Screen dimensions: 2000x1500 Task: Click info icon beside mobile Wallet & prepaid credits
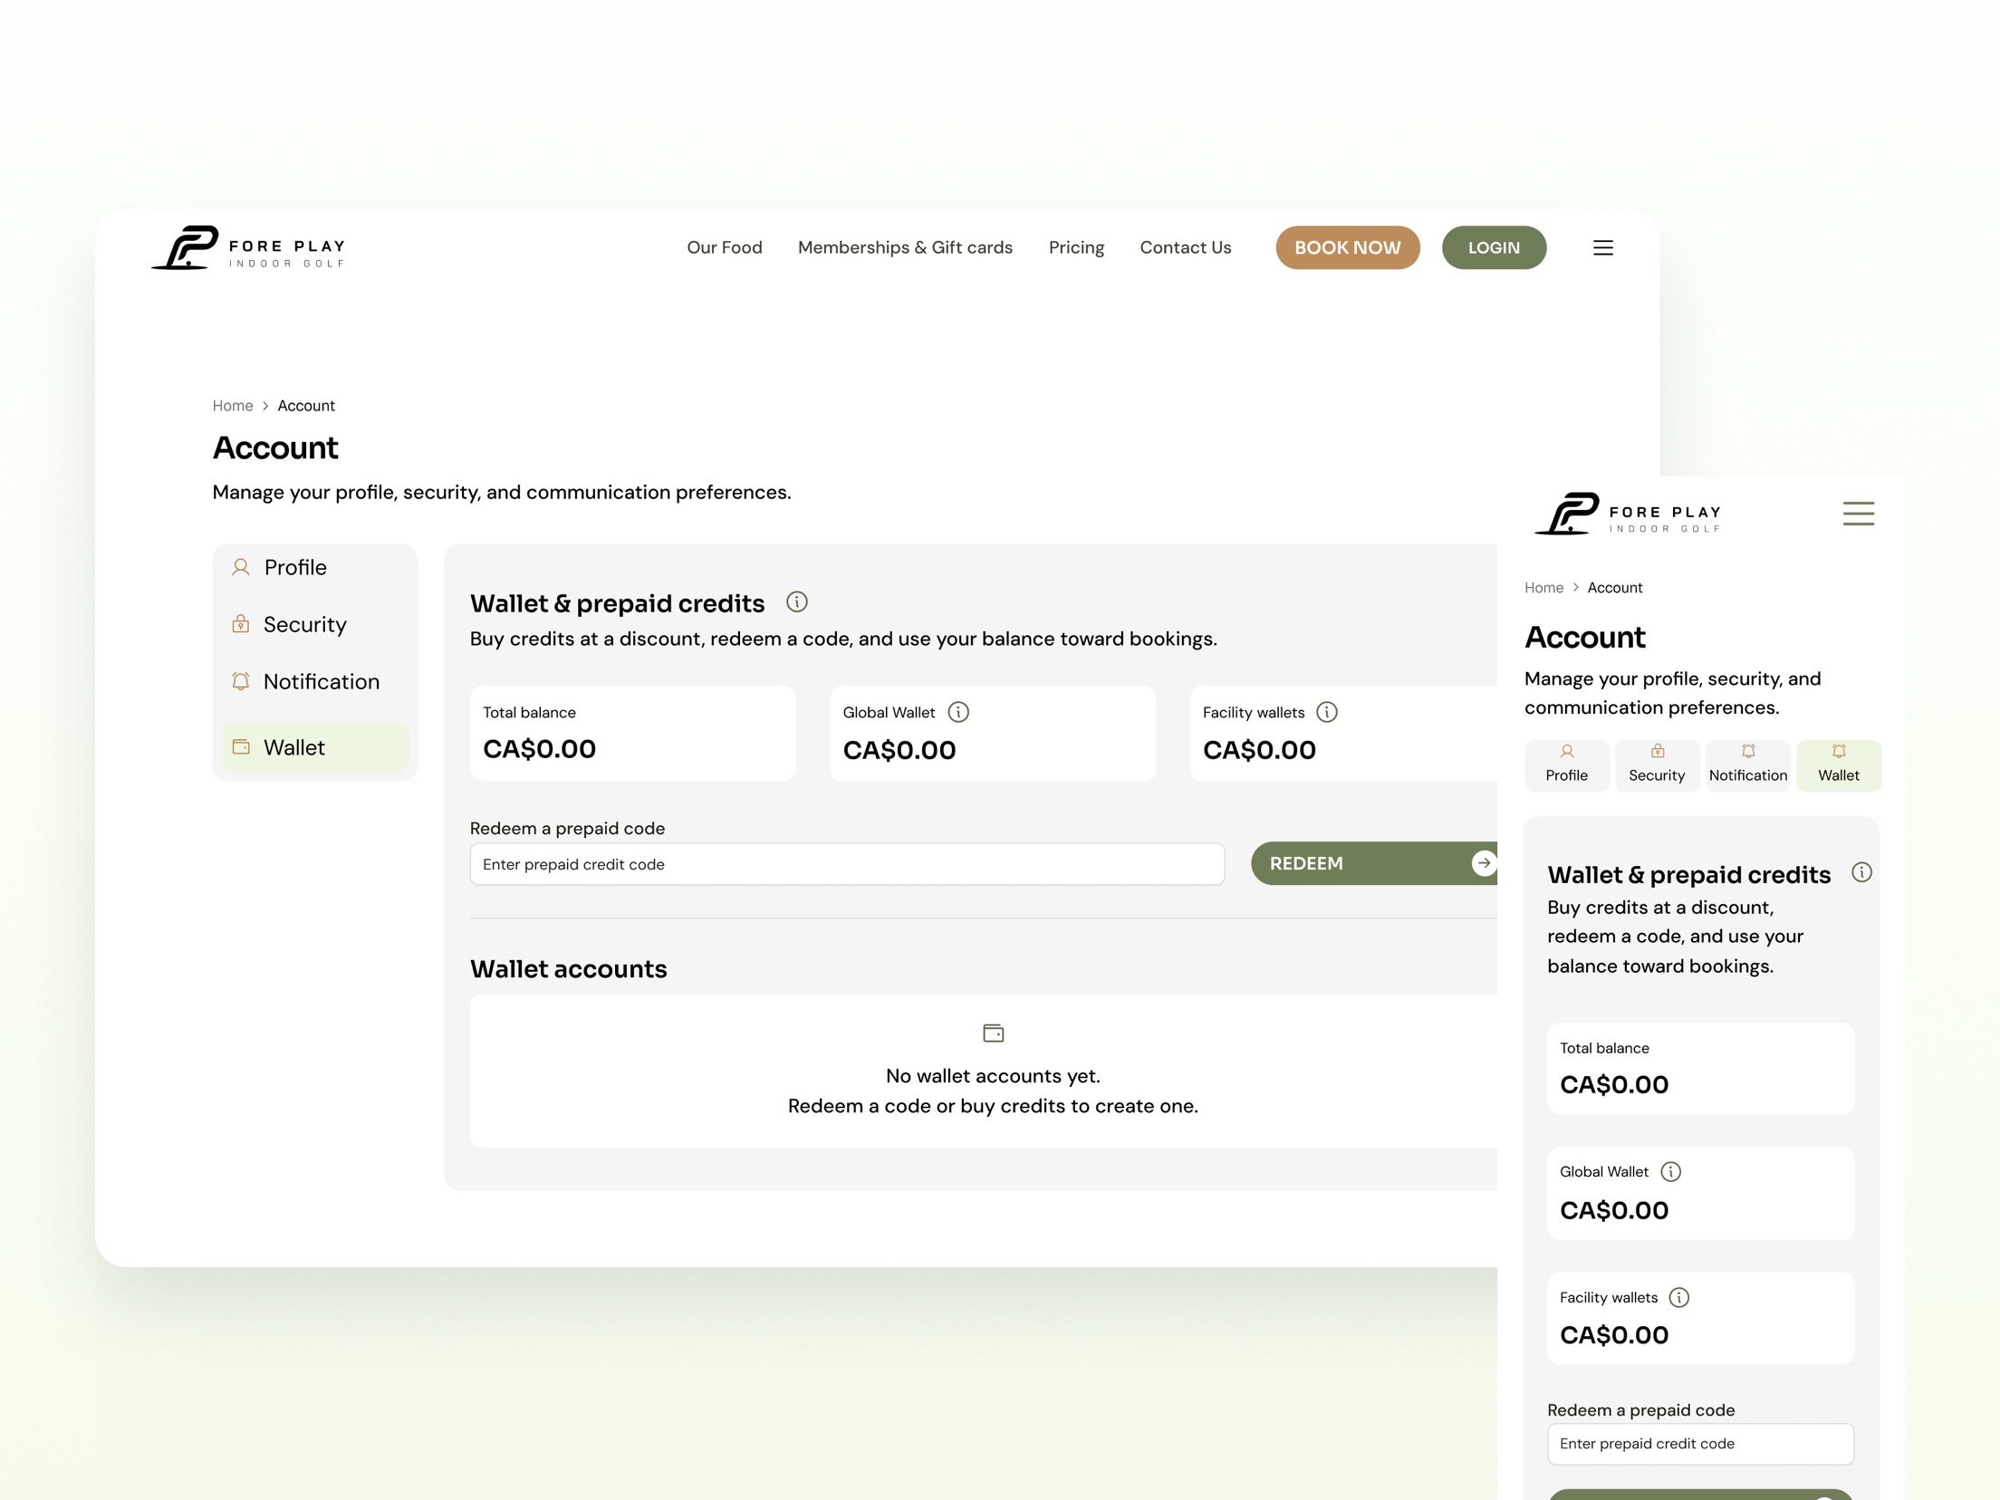[x=1861, y=872]
